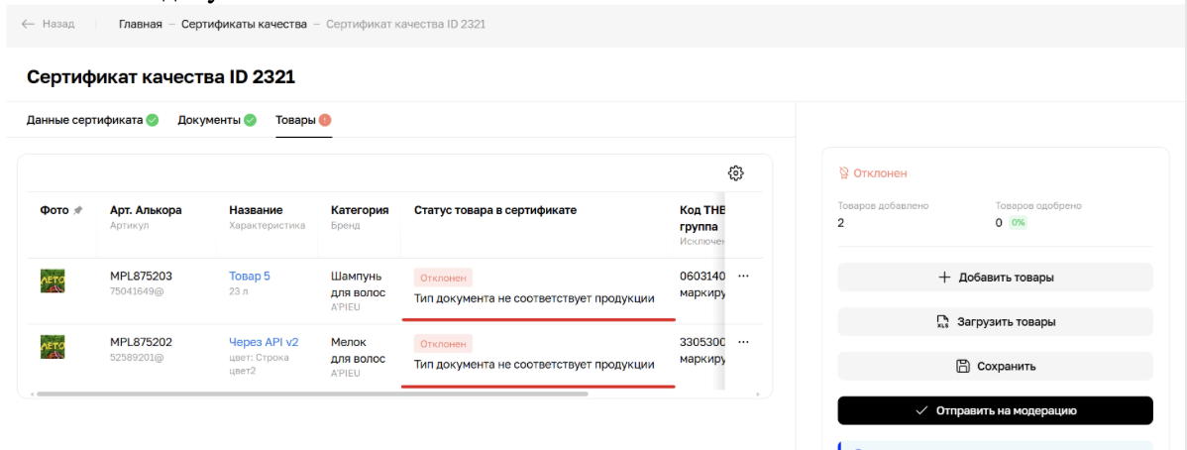The image size is (1187, 450).
Task: Click the pin icon next to Фото
Action: click(77, 210)
